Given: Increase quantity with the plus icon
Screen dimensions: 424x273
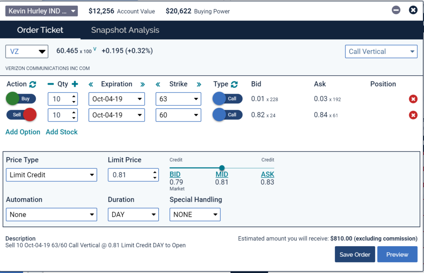Looking at the screenshot, I should tap(75, 84).
